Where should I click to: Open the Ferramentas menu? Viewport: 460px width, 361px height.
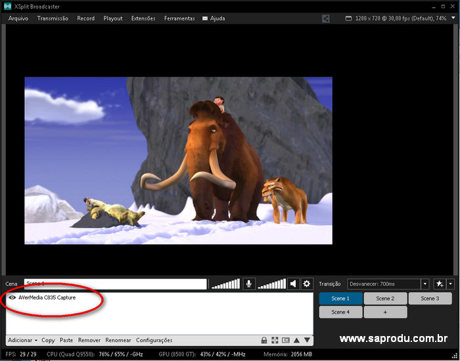pos(179,18)
